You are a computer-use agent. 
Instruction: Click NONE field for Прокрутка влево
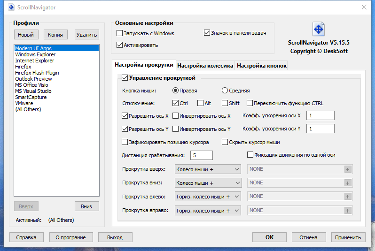296,196
